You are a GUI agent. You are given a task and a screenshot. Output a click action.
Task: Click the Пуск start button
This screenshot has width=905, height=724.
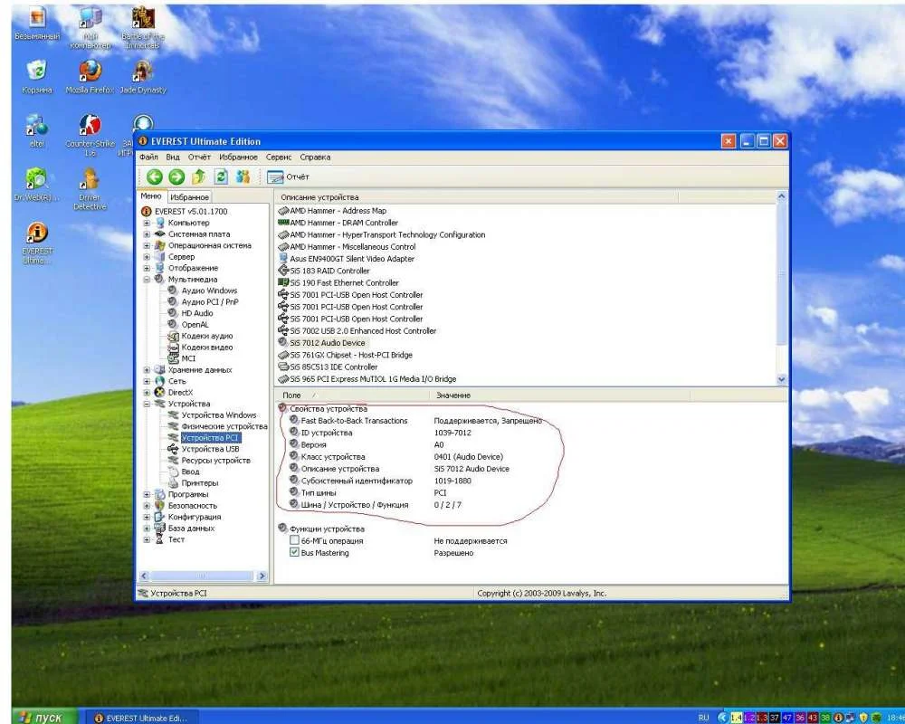click(39, 717)
